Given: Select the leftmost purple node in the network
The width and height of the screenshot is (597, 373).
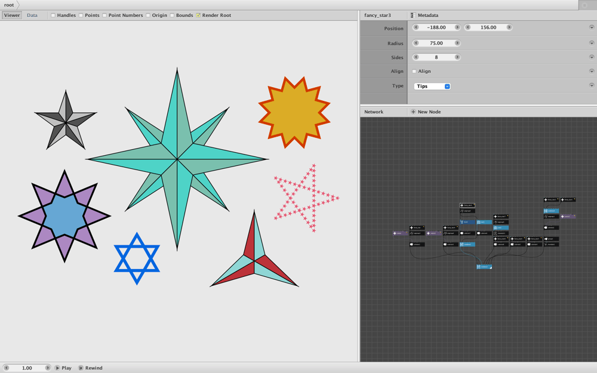Looking at the screenshot, I should point(401,233).
